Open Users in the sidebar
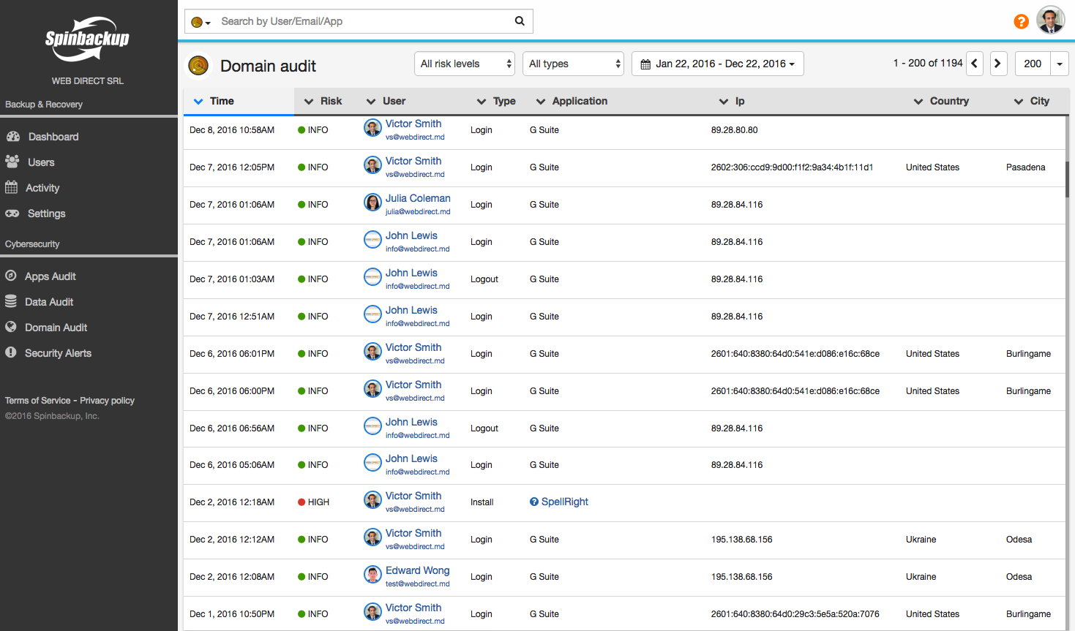Screen dimensions: 1075x631 [x=41, y=162]
